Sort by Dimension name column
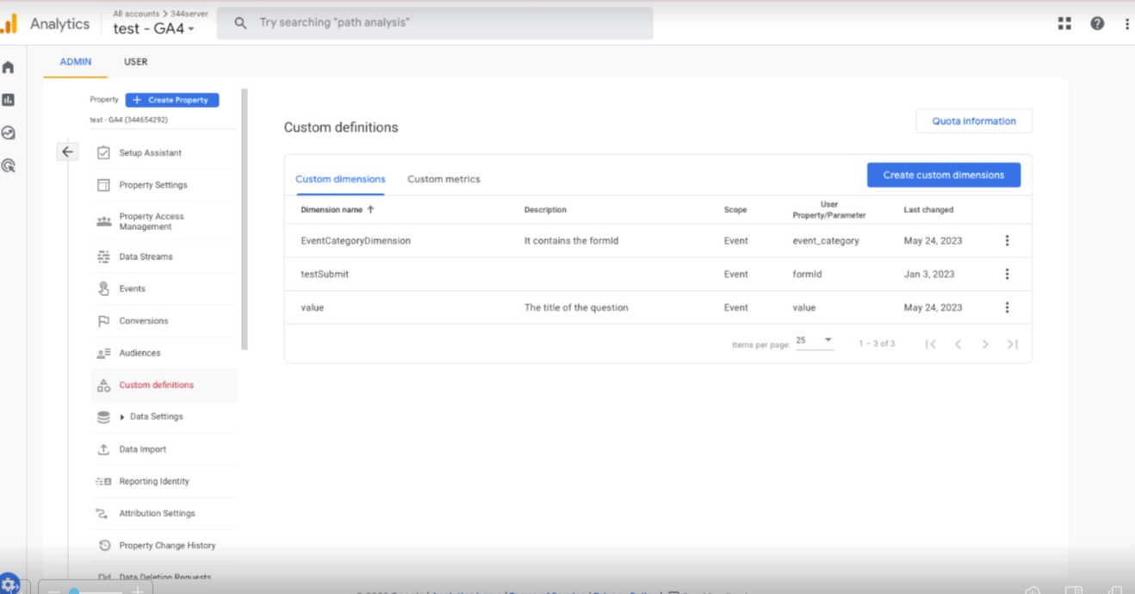Viewport: 1135px width, 594px height. tap(337, 210)
